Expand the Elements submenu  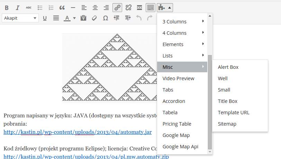pos(182,44)
